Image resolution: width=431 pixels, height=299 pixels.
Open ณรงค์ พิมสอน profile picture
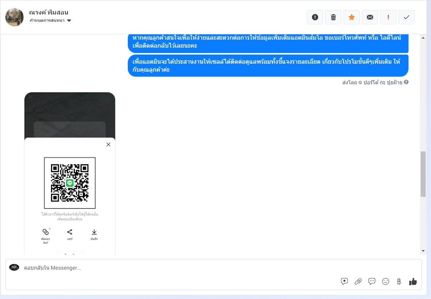pos(14,17)
